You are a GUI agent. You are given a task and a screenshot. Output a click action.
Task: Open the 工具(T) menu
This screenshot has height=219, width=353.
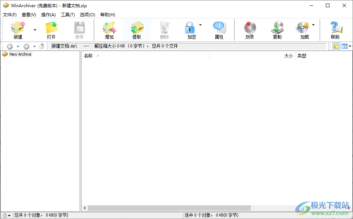[x=68, y=15]
